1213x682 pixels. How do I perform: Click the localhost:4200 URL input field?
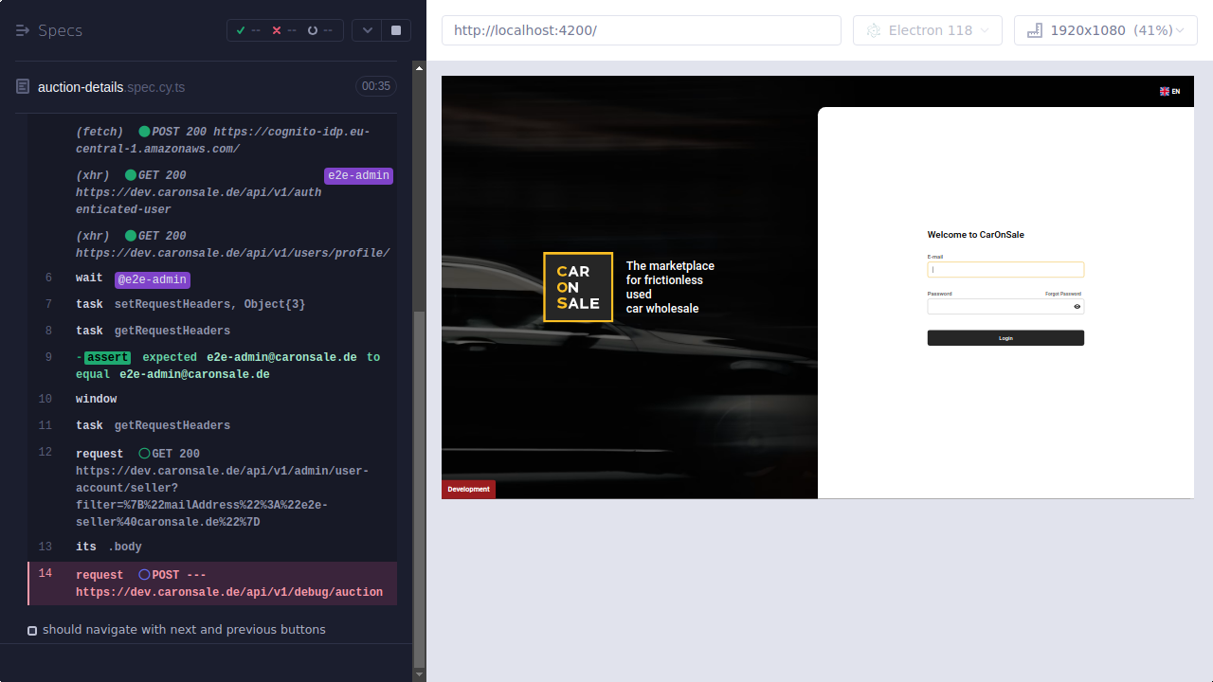pos(642,30)
